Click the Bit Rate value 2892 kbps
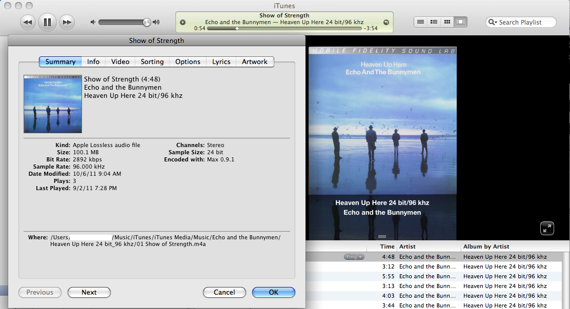Viewport: 570px width, 309px height. click(87, 159)
